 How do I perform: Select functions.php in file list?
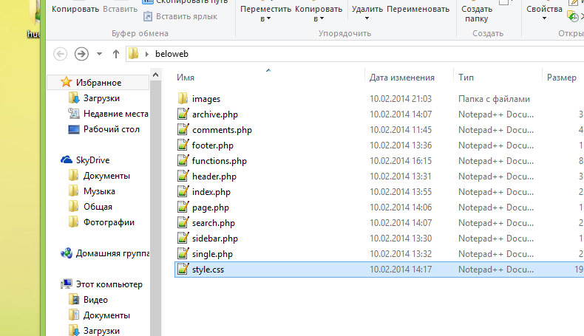[219, 161]
